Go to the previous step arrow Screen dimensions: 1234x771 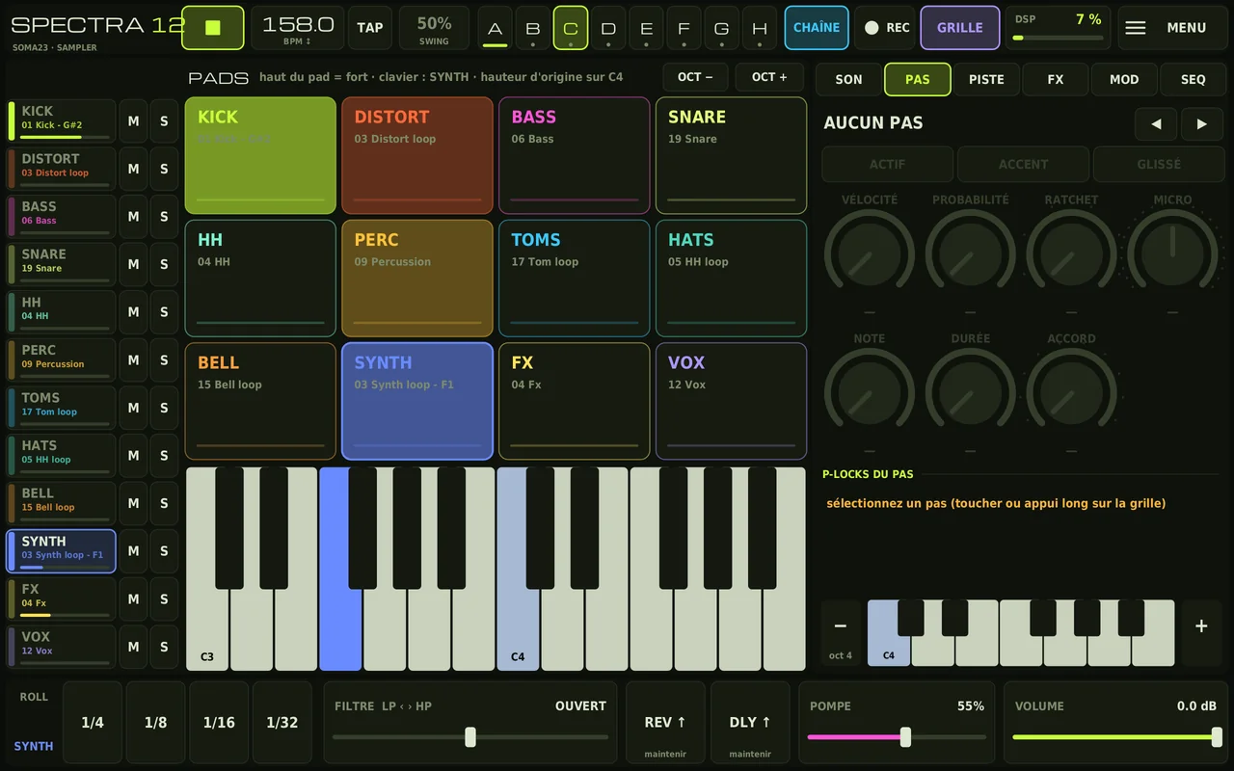click(x=1156, y=124)
